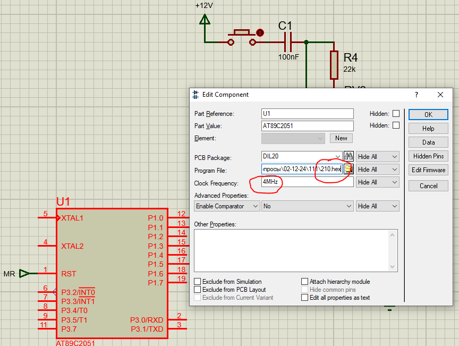459x346 pixels.
Task: Open the Hide All dropdown for Clock Frequency
Action: pos(377,182)
